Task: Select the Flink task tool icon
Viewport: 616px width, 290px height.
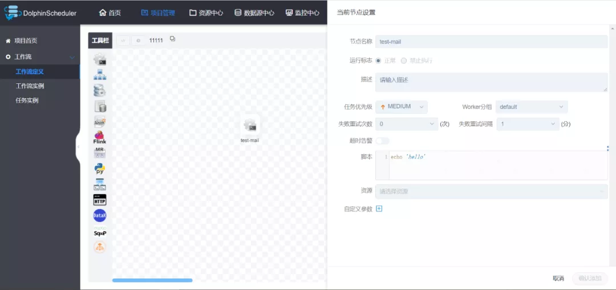Action: pos(100,137)
